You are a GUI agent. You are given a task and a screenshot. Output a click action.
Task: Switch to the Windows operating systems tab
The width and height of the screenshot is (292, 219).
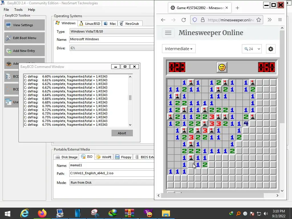click(x=66, y=23)
